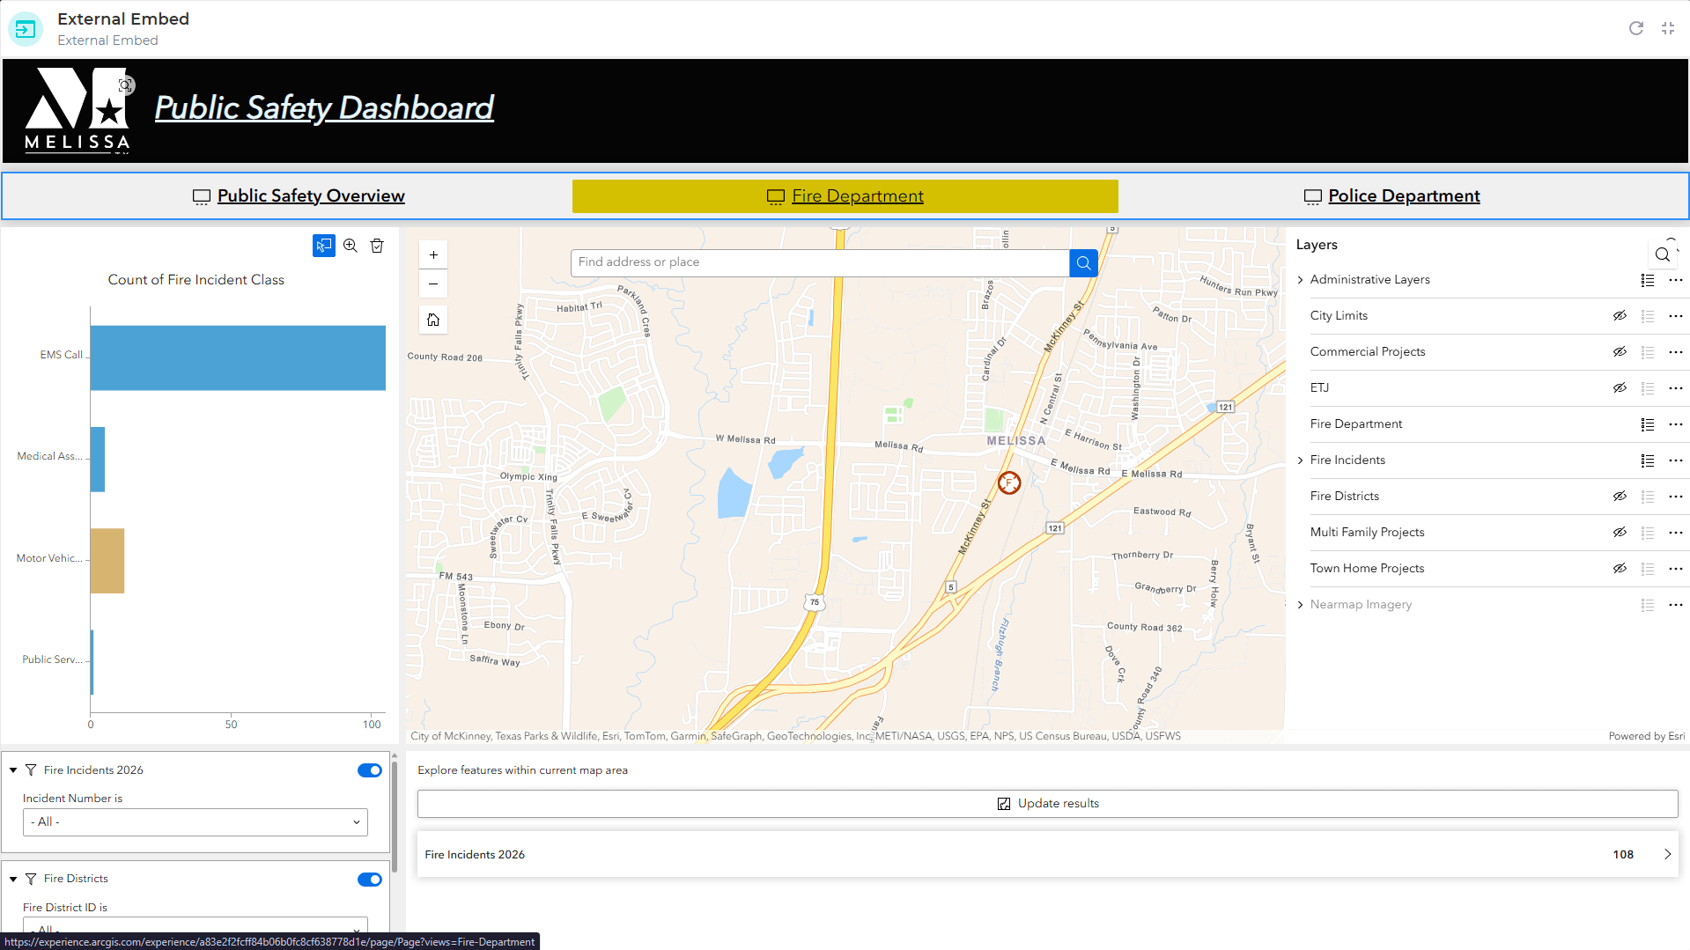Activate the chart selection mode tool
Screen dimensions: 1690x950
coord(323,246)
